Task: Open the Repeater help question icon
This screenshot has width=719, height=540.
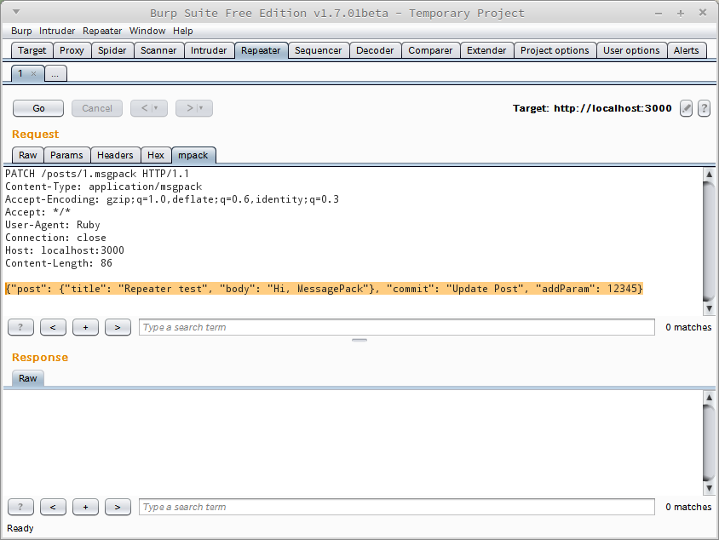Action: 704,108
